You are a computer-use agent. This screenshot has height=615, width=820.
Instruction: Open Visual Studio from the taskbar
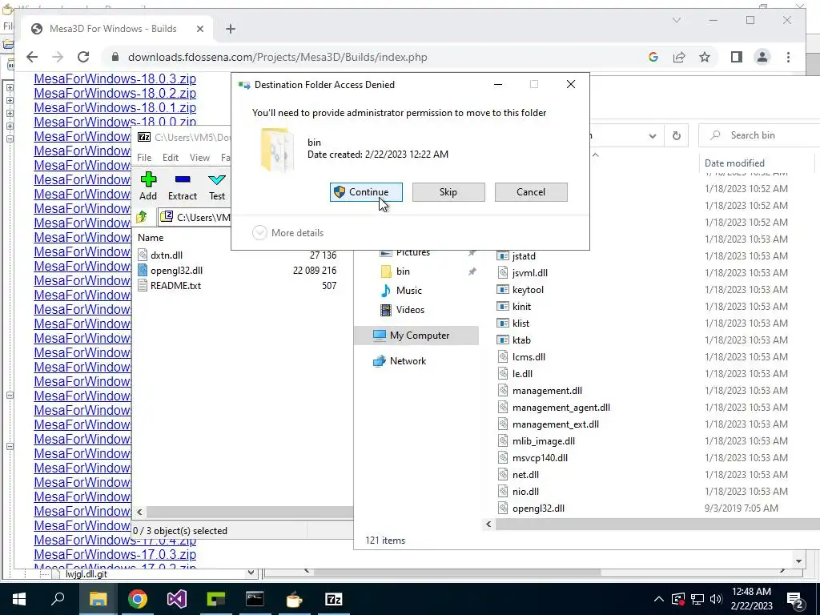177,599
